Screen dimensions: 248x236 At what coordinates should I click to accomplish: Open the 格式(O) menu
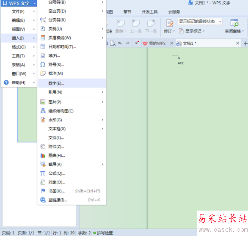tap(19, 47)
